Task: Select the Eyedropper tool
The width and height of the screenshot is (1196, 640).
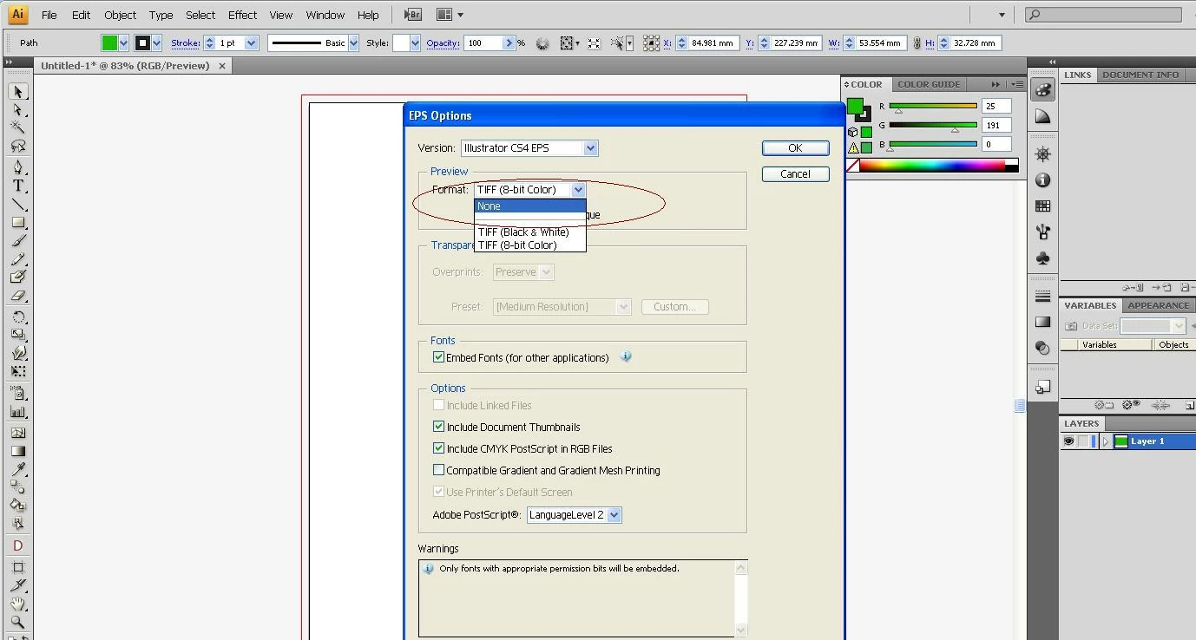Action: (17, 469)
